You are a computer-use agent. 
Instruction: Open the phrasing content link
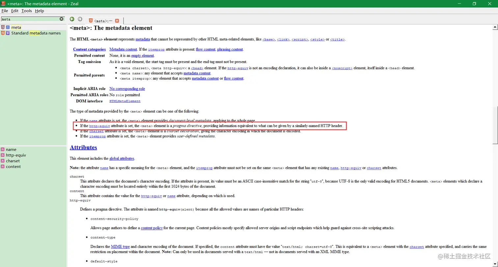(230, 49)
